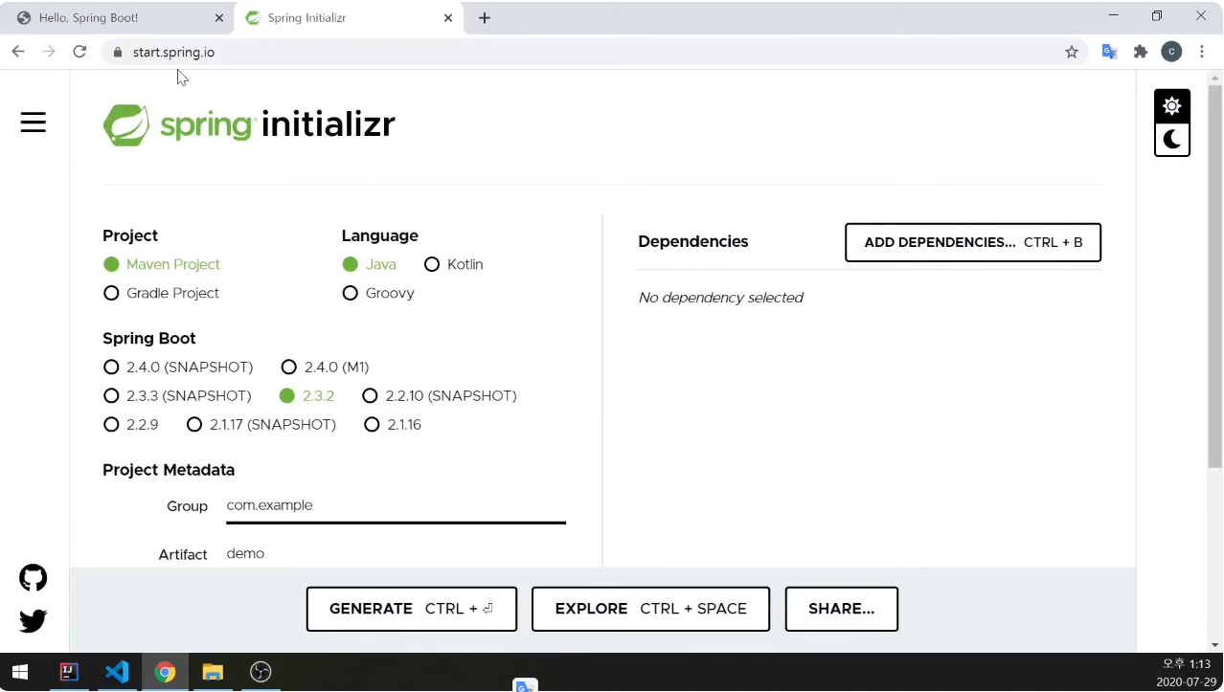The image size is (1224, 692).
Task: Choose Spring Boot 2.2.10 (SNAPSHOT)
Action: point(440,396)
